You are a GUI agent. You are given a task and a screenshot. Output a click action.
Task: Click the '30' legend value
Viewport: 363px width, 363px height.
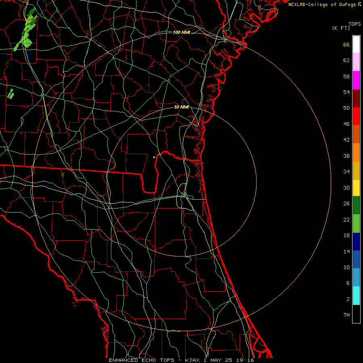click(346, 188)
